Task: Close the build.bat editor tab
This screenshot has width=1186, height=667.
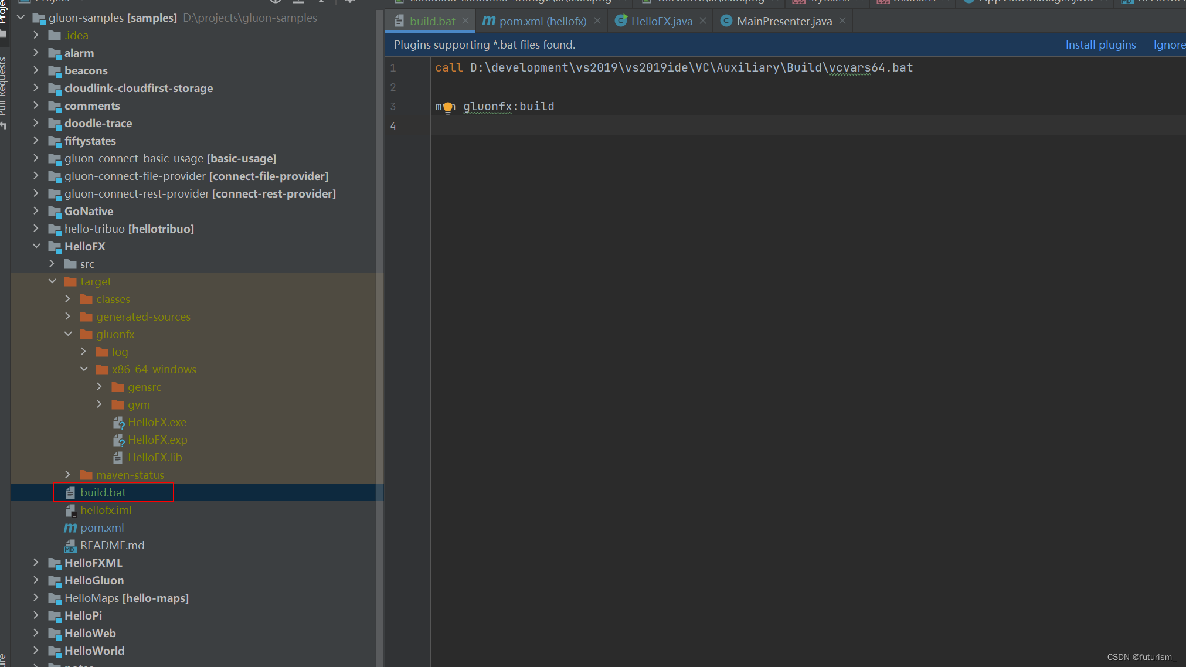Action: (x=465, y=21)
